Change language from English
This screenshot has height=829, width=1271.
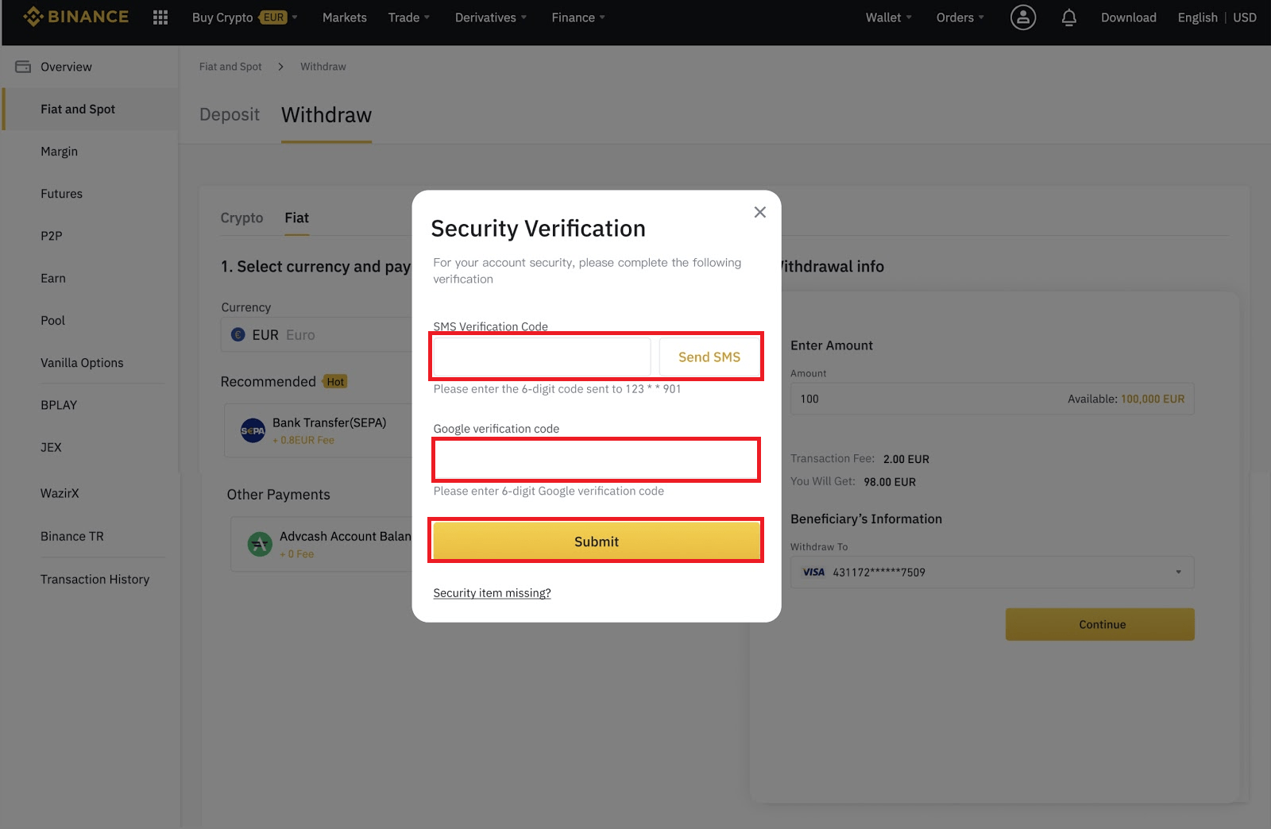1197,17
